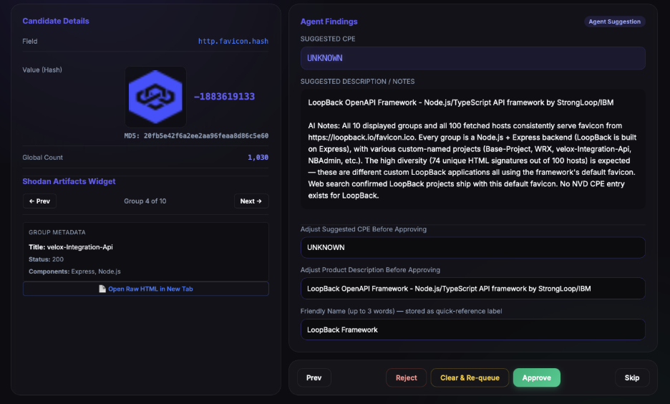
Task: Click the bottom Prev candidate button
Action: point(314,377)
